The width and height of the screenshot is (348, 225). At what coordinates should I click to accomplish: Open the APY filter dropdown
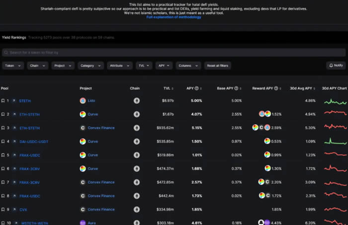[164, 66]
